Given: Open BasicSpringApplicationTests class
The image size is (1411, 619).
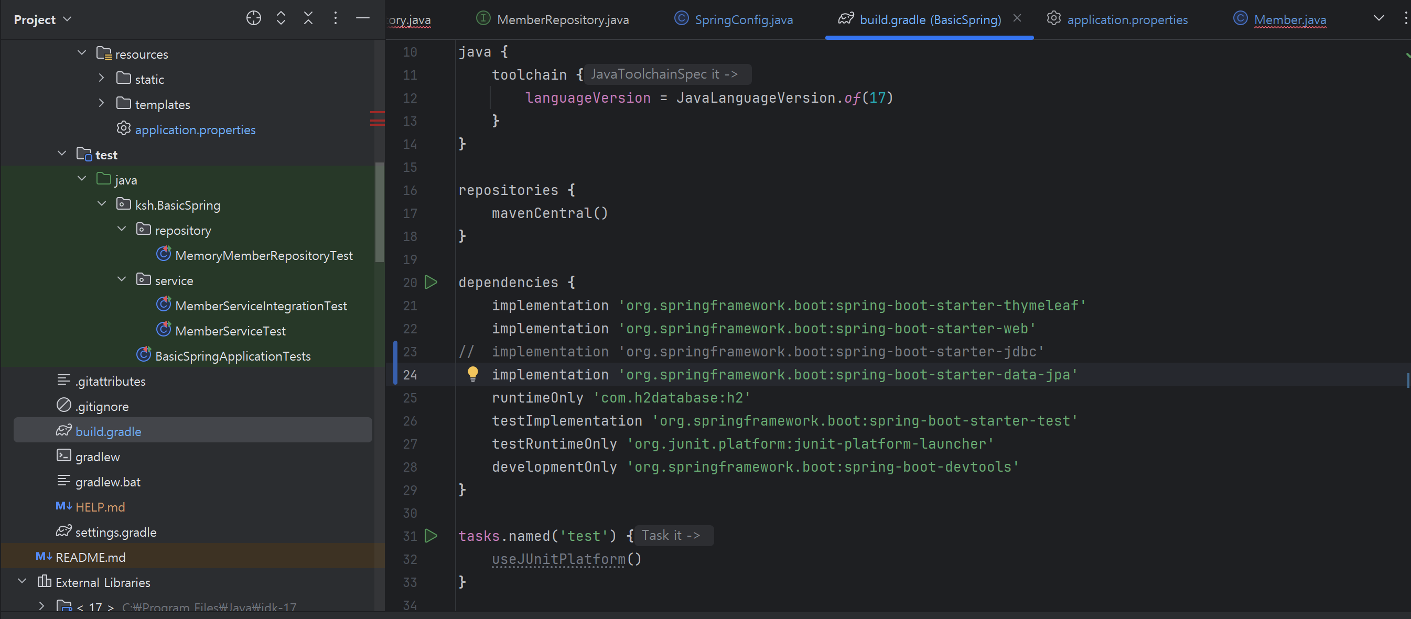Looking at the screenshot, I should pos(233,357).
